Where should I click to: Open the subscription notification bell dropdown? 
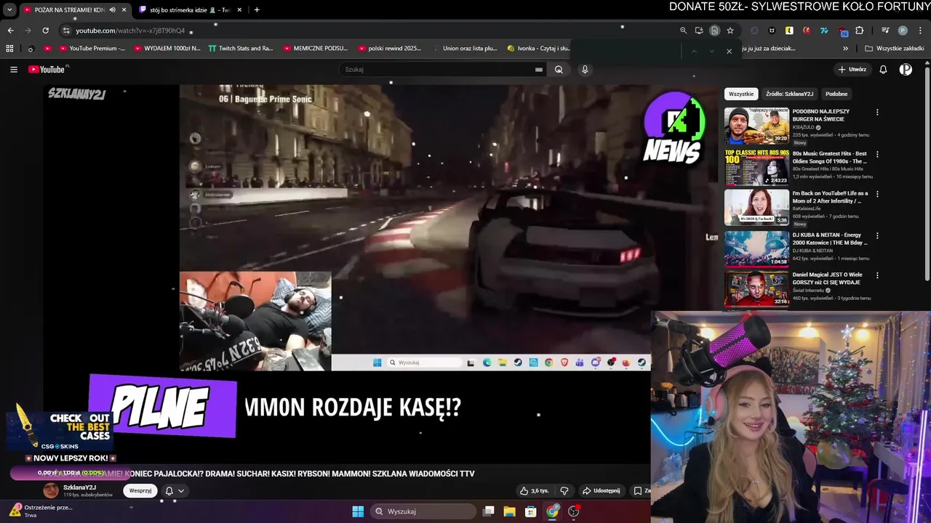[x=175, y=491]
